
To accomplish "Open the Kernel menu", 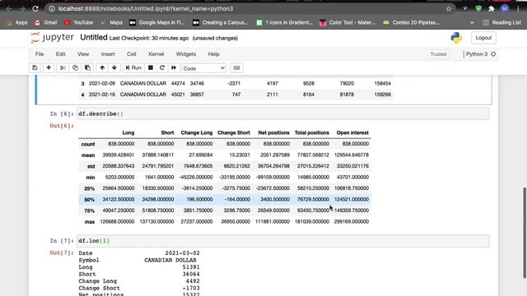I will 156,54.
